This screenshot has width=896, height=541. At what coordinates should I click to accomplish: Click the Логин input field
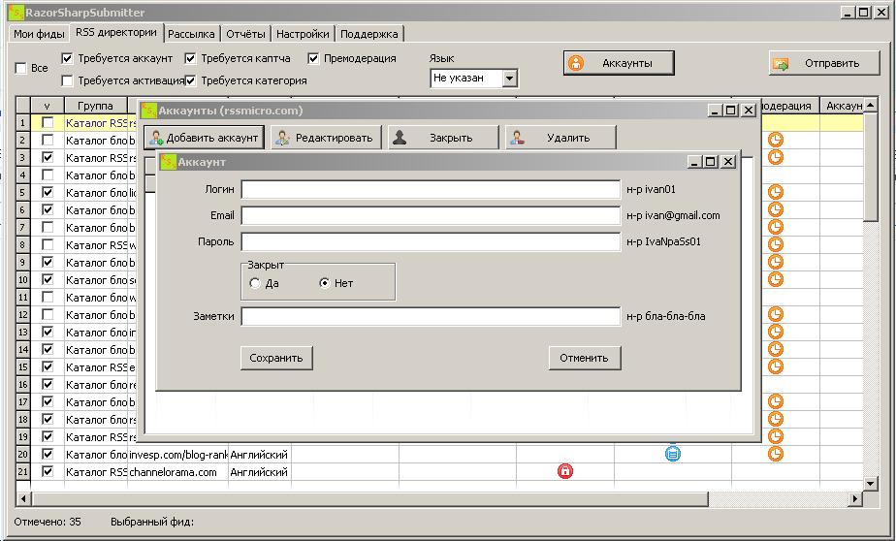(x=430, y=190)
